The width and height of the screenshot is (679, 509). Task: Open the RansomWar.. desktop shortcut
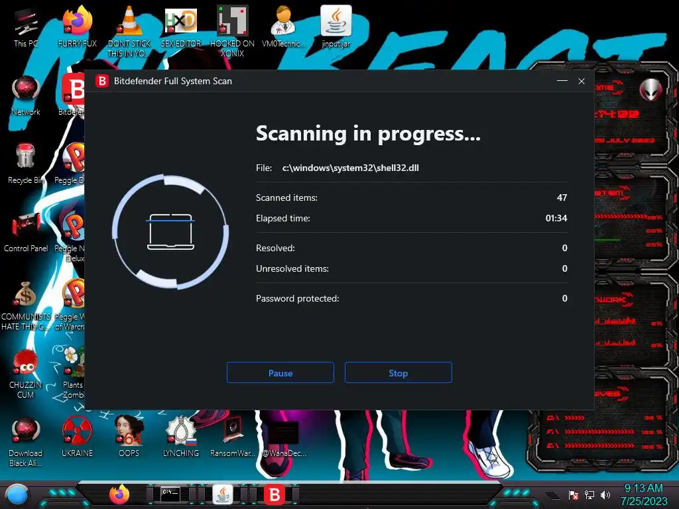pyautogui.click(x=232, y=436)
